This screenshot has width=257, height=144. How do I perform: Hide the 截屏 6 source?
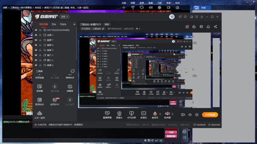(36, 45)
